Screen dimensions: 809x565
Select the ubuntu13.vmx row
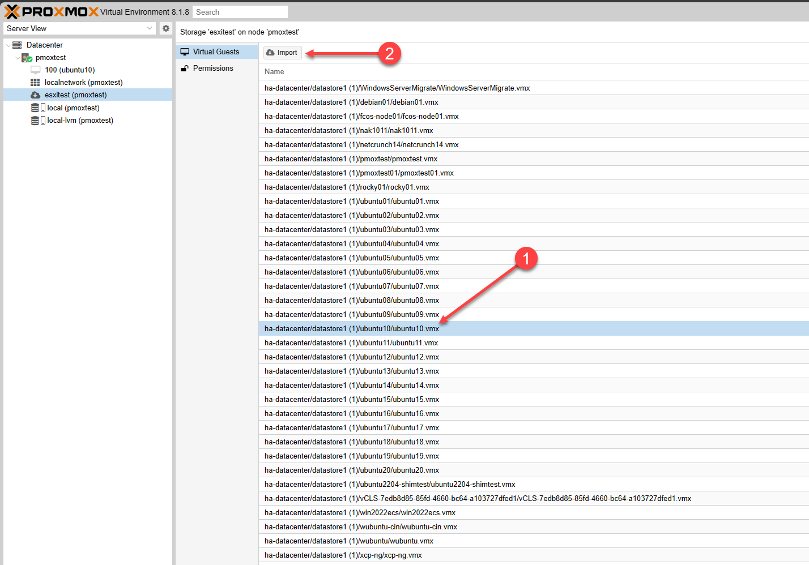click(x=534, y=371)
